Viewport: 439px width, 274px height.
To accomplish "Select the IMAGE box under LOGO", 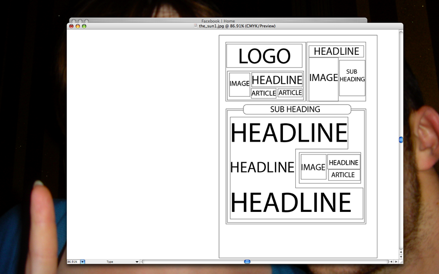I will [x=239, y=84].
